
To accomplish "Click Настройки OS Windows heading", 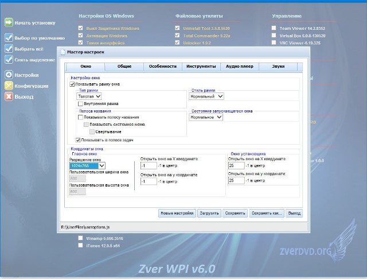I will 106,16.
